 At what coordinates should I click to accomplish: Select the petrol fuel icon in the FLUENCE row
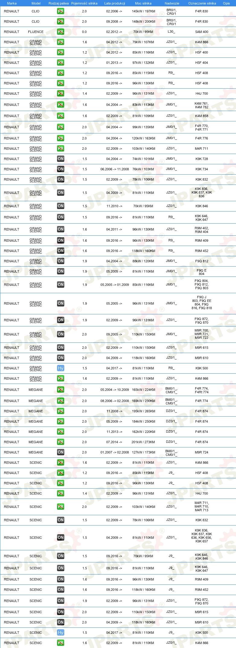60,32
